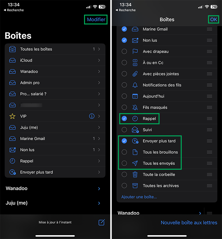Open the Pro… salarié ? mailbox
Image resolution: width=222 pixels, height=239 pixels.
point(33,94)
